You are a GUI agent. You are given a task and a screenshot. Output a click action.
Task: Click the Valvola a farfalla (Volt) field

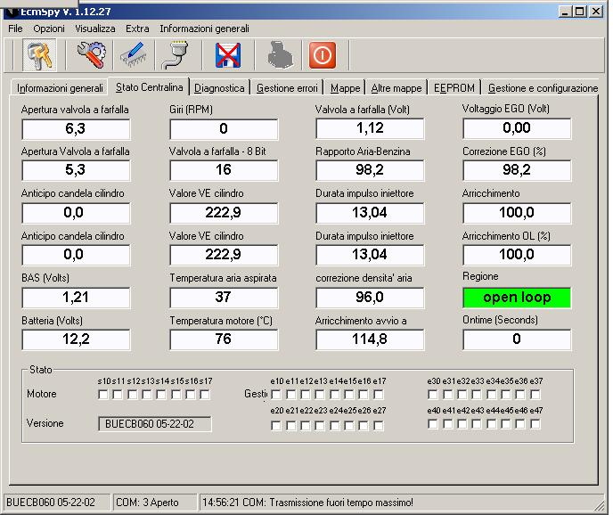370,128
